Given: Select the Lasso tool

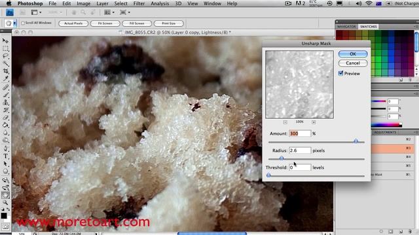Looking at the screenshot, I should click(5, 56).
